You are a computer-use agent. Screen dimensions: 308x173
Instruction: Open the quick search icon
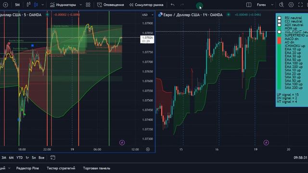pos(281,5)
